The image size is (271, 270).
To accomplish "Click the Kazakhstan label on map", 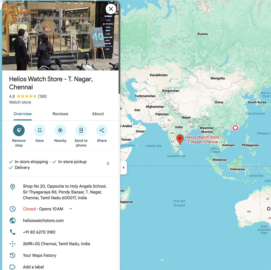I will click(158, 75).
